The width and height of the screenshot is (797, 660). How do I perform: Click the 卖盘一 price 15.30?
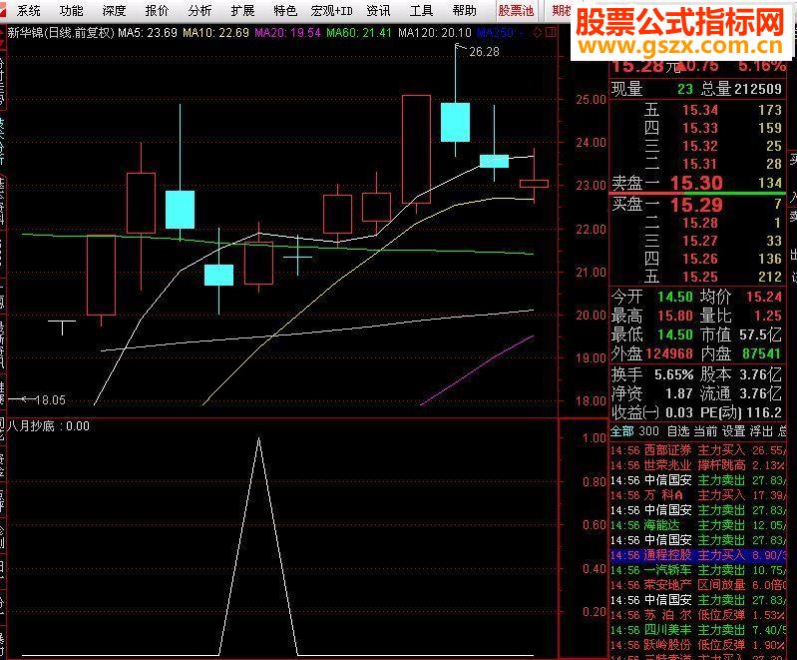tap(696, 183)
